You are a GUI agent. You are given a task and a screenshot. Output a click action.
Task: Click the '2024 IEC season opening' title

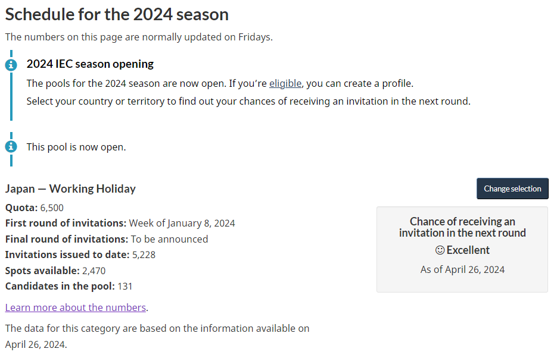[90, 64]
